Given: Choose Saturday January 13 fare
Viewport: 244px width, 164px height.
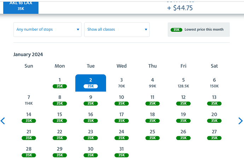Looking at the screenshot, I should pyautogui.click(x=214, y=100).
